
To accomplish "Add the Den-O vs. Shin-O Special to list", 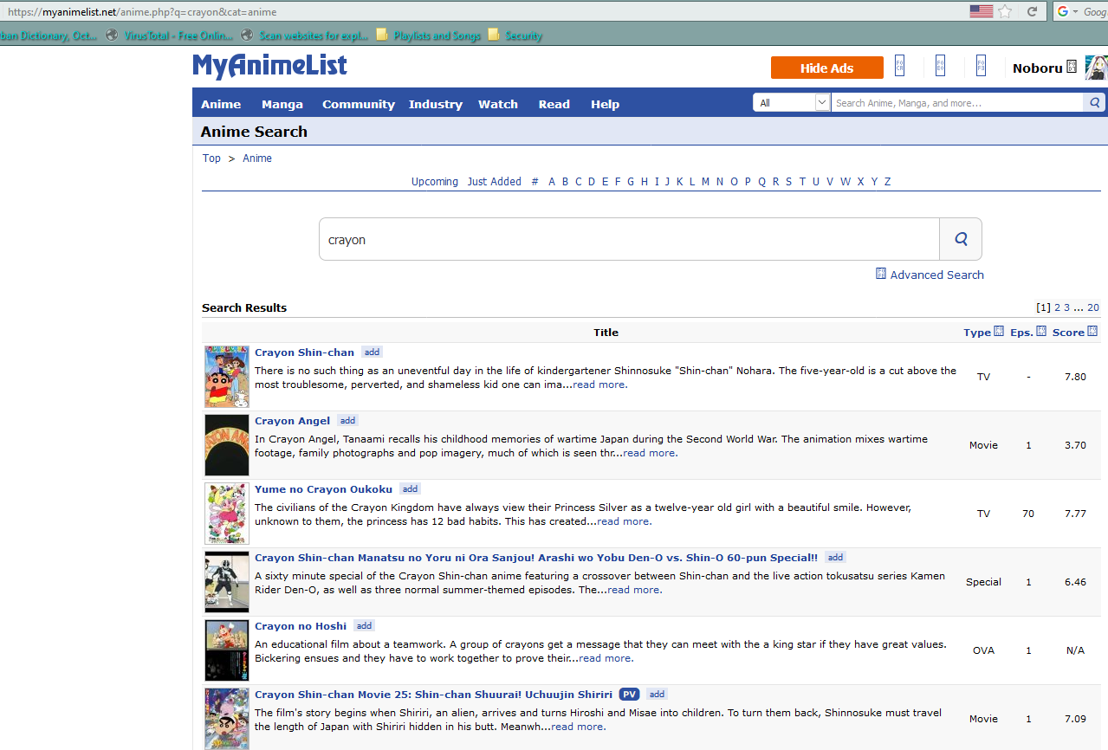I will click(x=835, y=558).
